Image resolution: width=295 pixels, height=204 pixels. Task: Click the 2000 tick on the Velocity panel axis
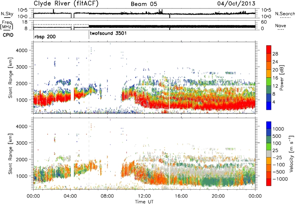(x=21, y=159)
